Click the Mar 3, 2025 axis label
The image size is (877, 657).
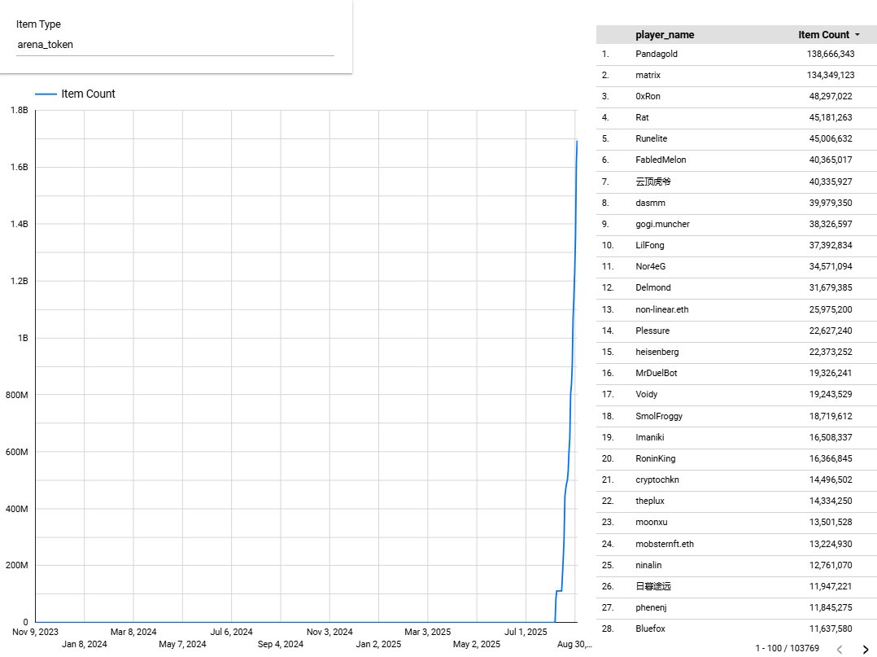pyautogui.click(x=427, y=633)
